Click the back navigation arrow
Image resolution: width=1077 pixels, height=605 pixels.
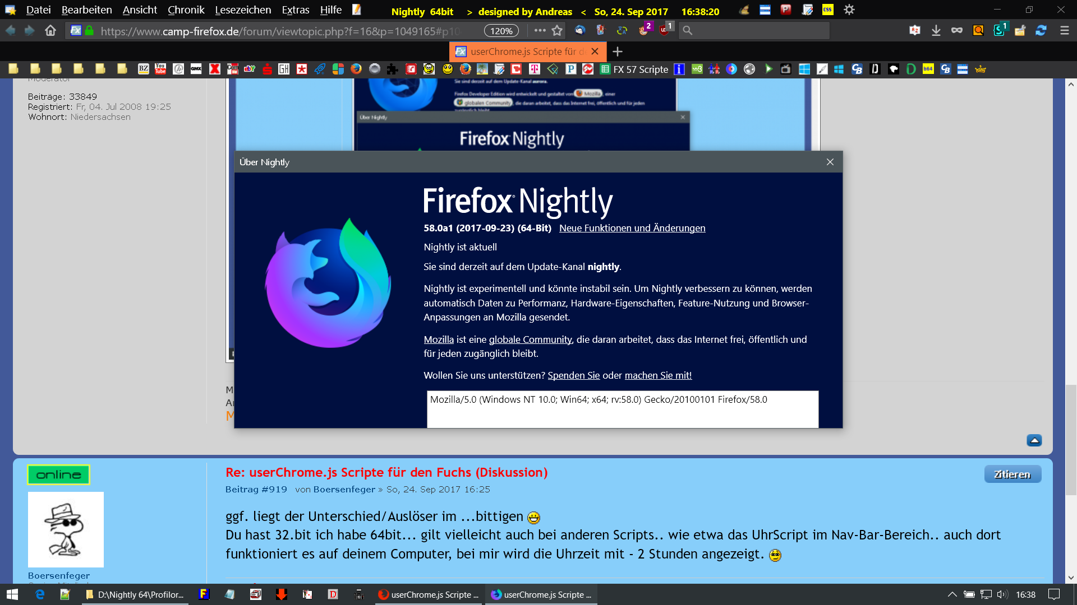pos(11,31)
